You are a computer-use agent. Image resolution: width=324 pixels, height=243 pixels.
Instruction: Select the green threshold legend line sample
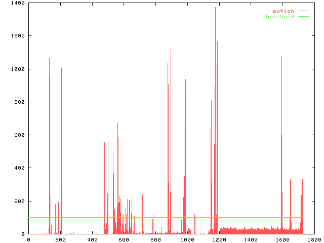coord(303,17)
